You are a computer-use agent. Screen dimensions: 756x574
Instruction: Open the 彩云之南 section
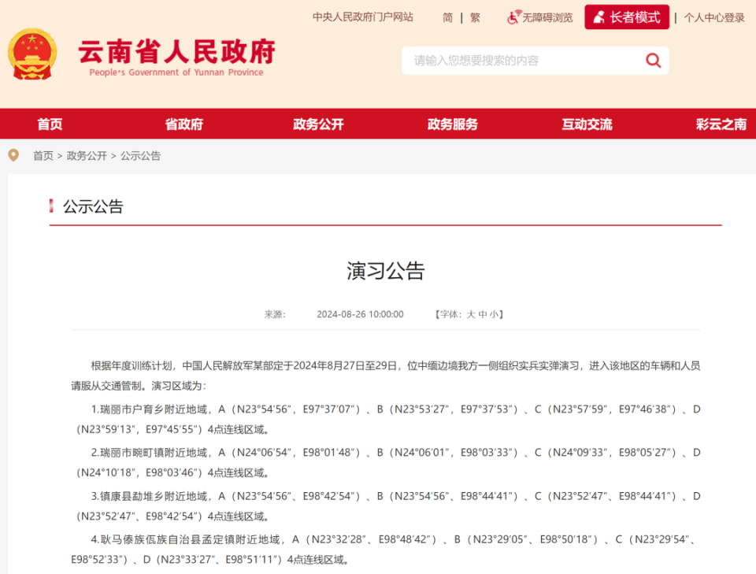pyautogui.click(x=720, y=124)
